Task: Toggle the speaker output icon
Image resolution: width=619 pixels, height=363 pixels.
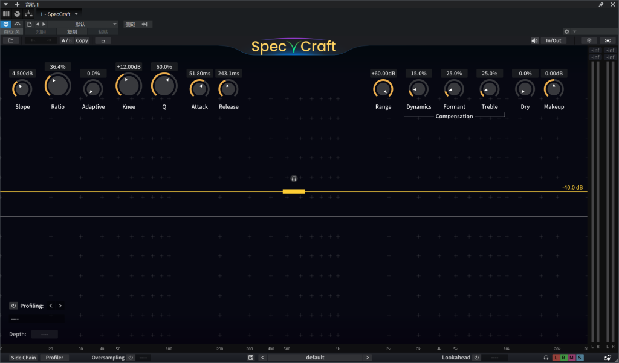Action: (x=534, y=40)
